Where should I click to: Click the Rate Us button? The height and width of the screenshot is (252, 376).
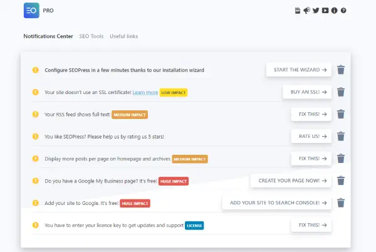[x=311, y=136]
